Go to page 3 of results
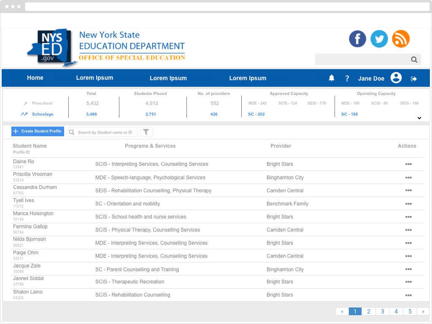The height and width of the screenshot is (324, 432). tap(382, 311)
